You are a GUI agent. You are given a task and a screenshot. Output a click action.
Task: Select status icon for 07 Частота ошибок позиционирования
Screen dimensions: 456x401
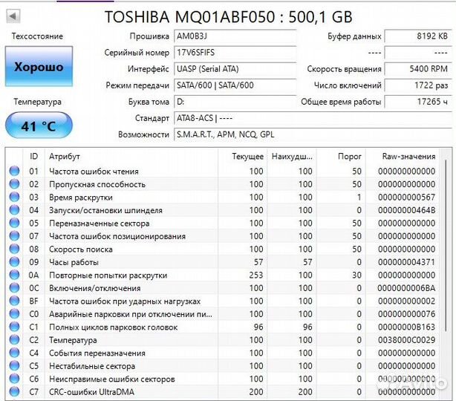click(x=14, y=236)
